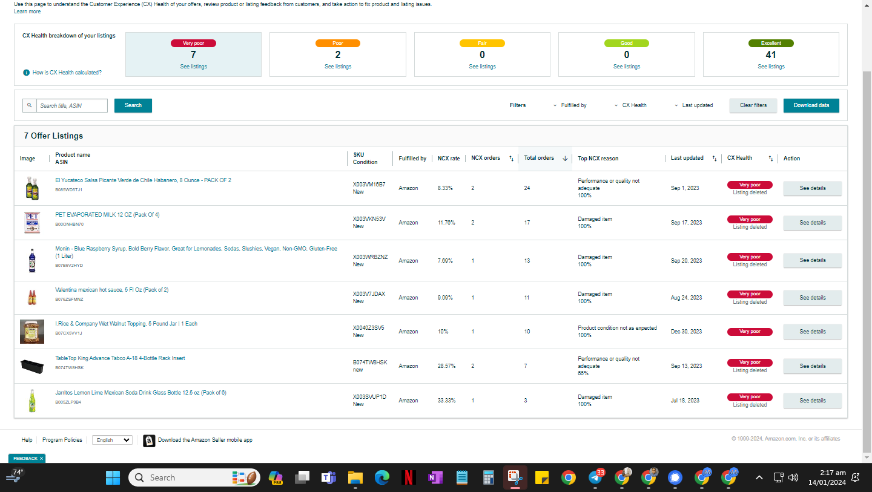
Task: Click the Wet Walnut Topping jar thumbnail
Action: [x=32, y=332]
